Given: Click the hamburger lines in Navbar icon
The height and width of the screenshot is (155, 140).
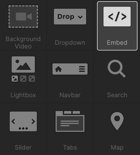Looking at the screenshot, I should (82, 69).
